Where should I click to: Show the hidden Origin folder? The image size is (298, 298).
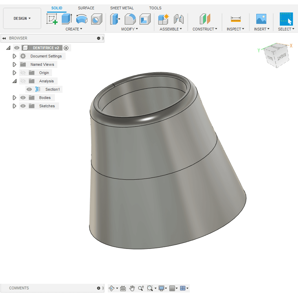point(23,73)
